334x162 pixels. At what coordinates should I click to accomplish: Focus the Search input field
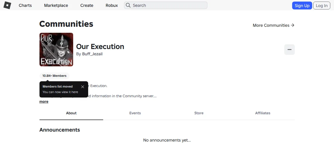point(166,5)
